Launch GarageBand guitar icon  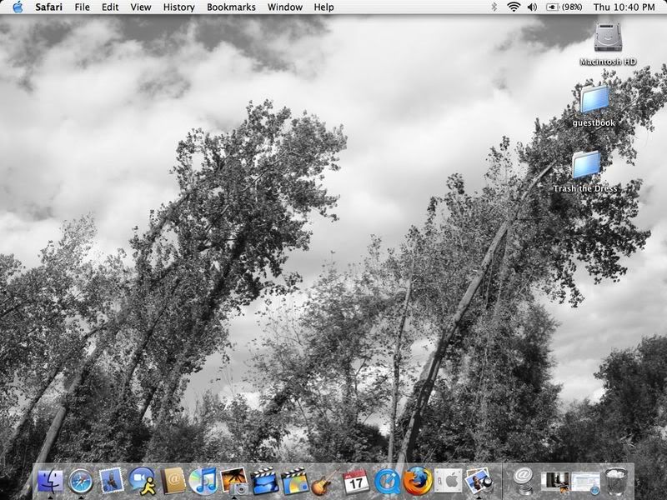325,482
